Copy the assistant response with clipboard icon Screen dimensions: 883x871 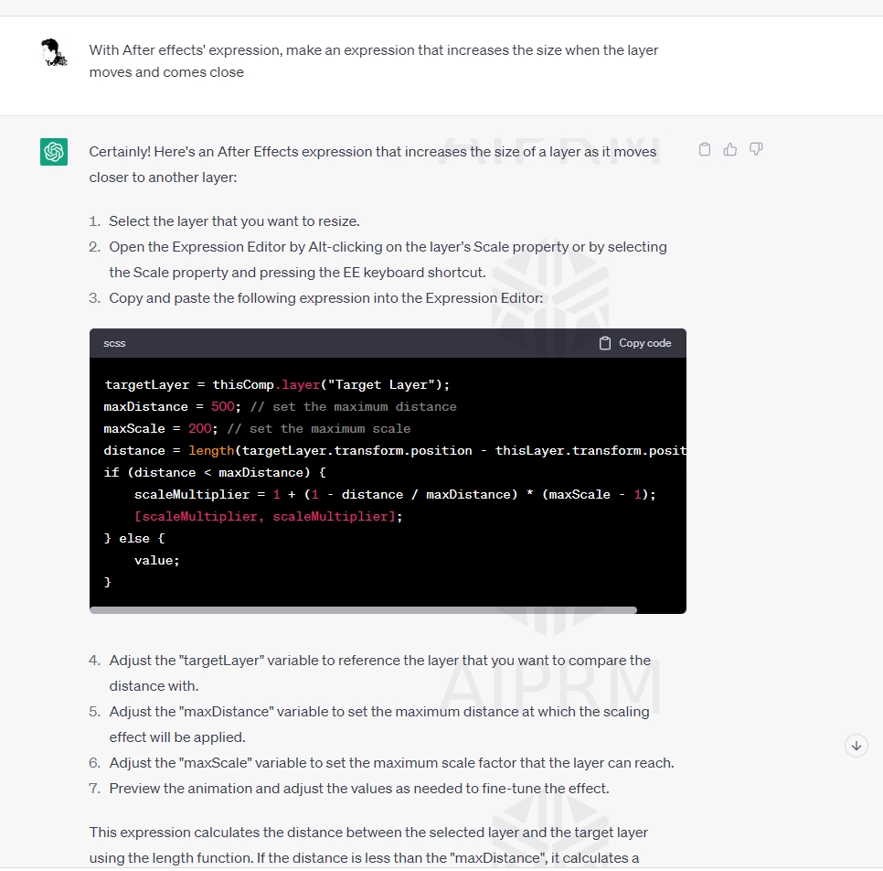705,149
